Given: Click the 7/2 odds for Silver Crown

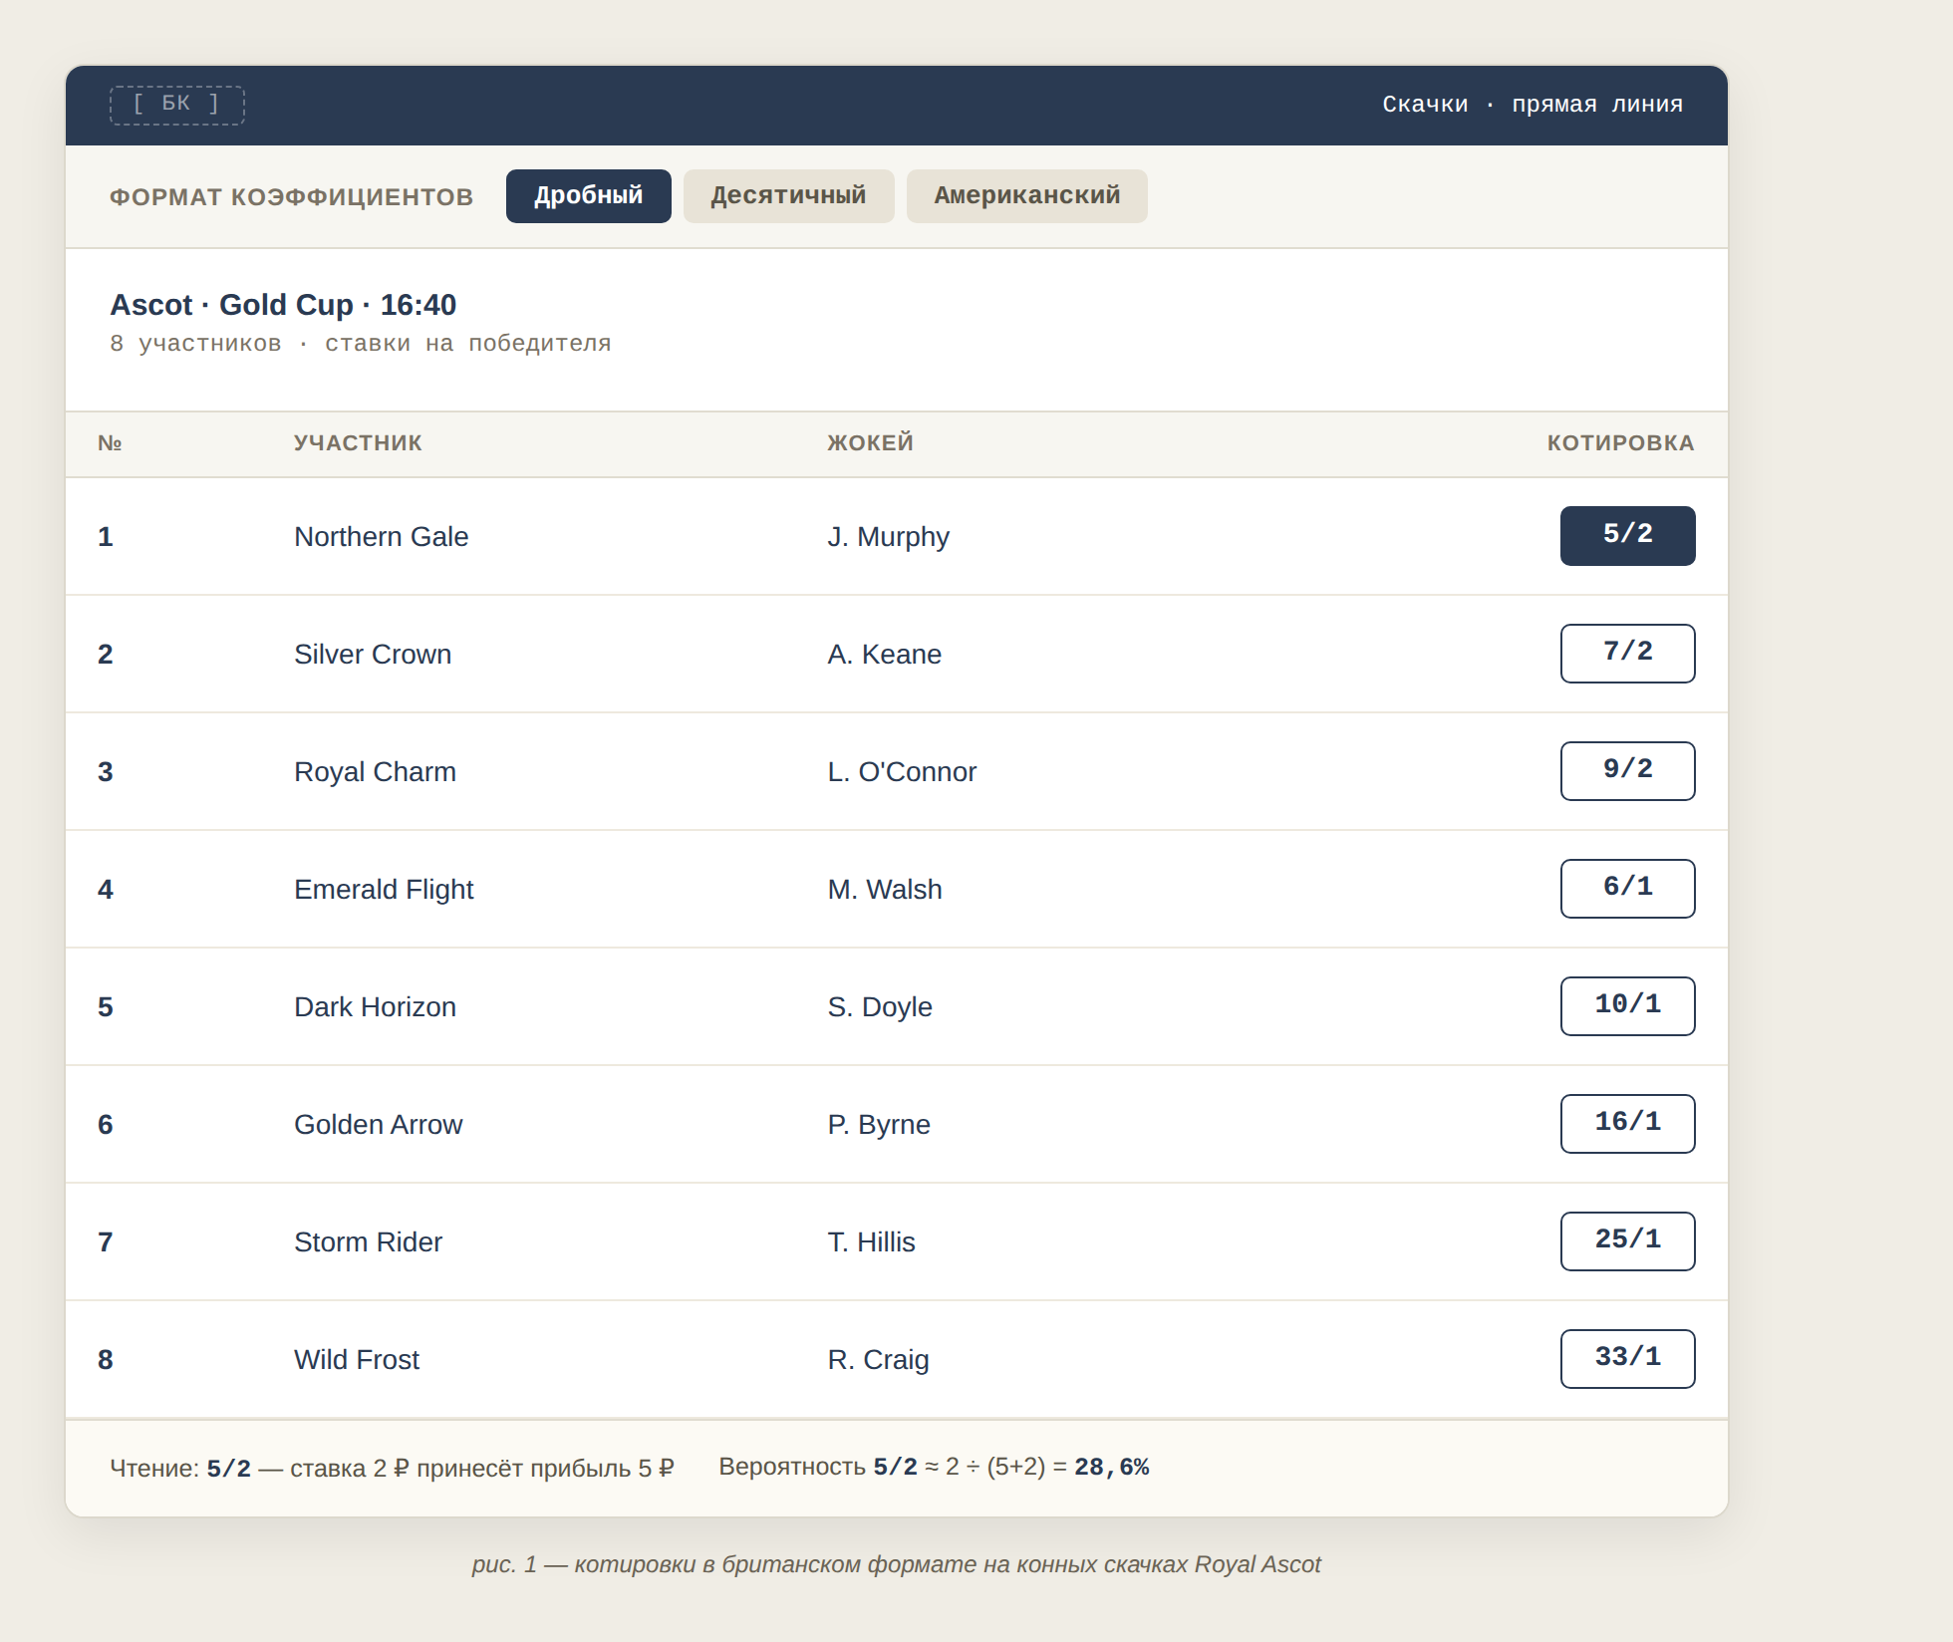Looking at the screenshot, I should coord(1627,654).
